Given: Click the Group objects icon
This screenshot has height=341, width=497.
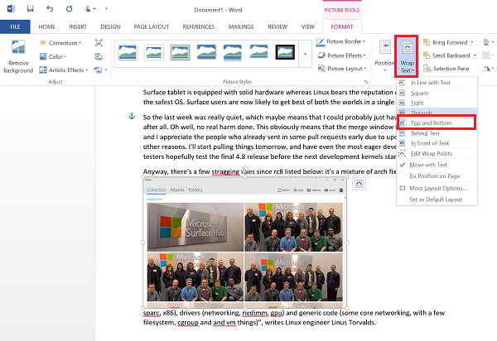Looking at the screenshot, I should click(488, 55).
